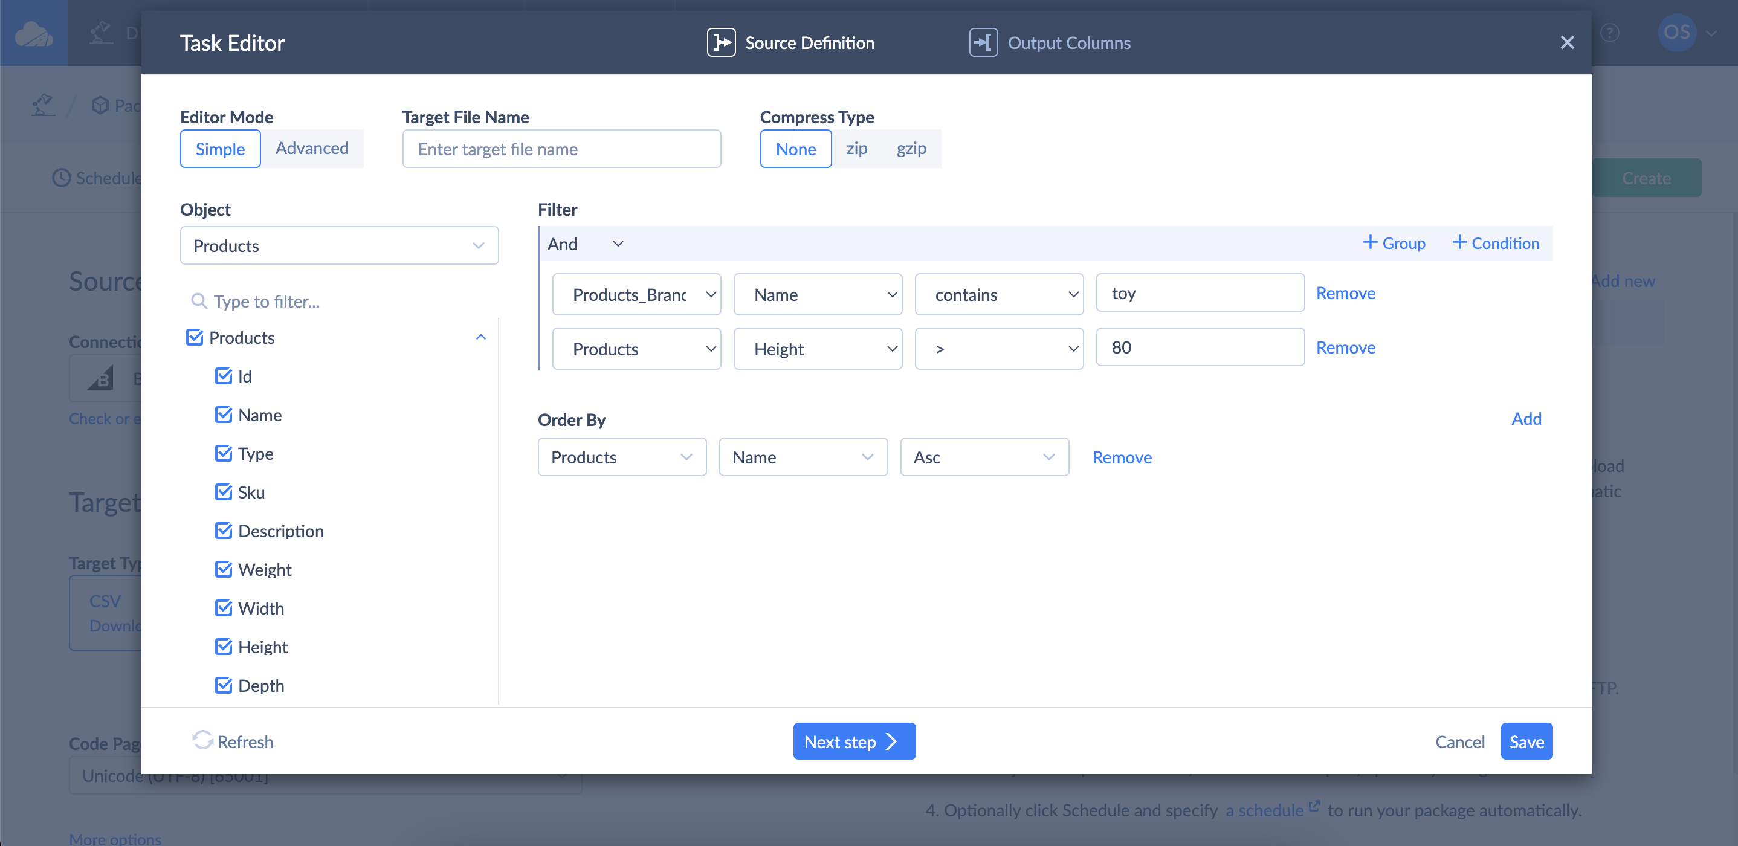Viewport: 1738px width, 846px height.
Task: Open the OS user avatar menu
Action: pos(1676,33)
